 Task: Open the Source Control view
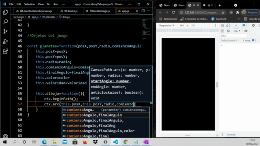coord(5,32)
